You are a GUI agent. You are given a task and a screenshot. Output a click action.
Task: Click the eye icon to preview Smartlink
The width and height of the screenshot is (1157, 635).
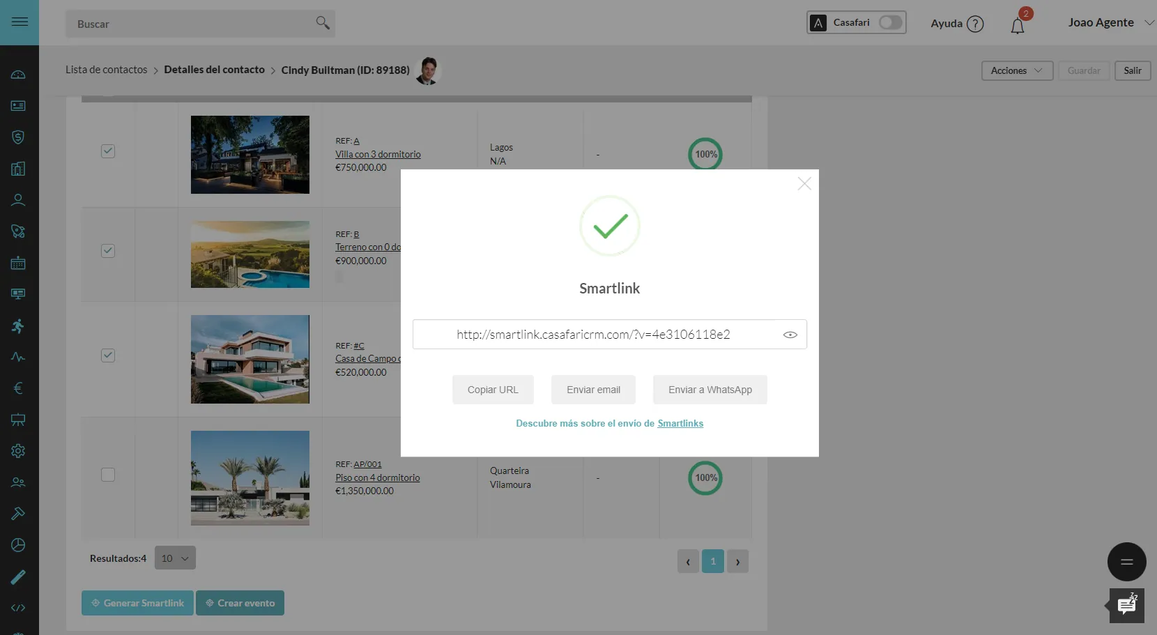point(790,335)
